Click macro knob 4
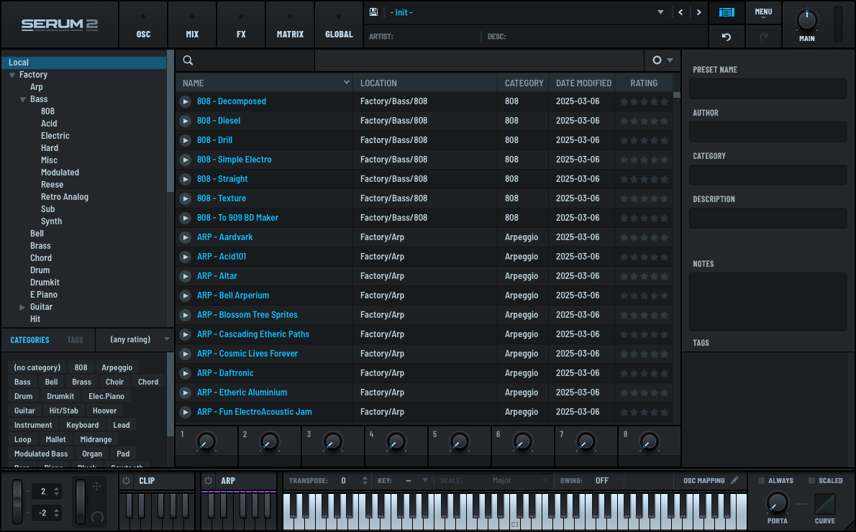Screen dimensions: 856x532 (x=396, y=441)
